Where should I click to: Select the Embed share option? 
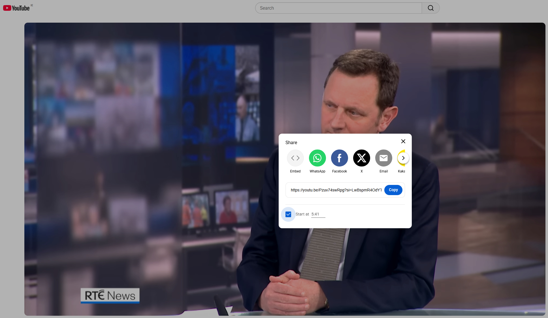pos(295,158)
